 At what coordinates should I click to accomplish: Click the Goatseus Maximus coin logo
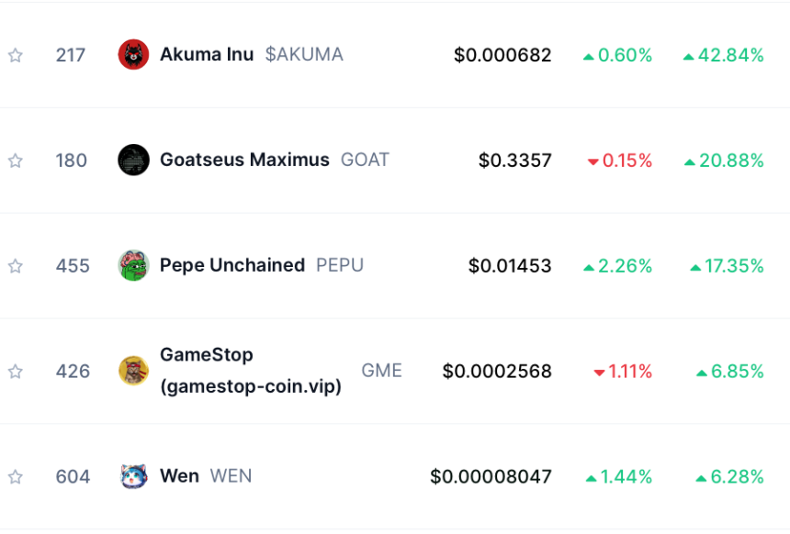(133, 161)
